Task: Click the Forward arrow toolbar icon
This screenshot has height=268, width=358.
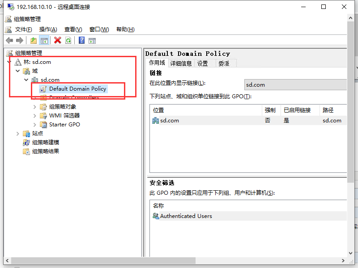Action: coord(20,41)
